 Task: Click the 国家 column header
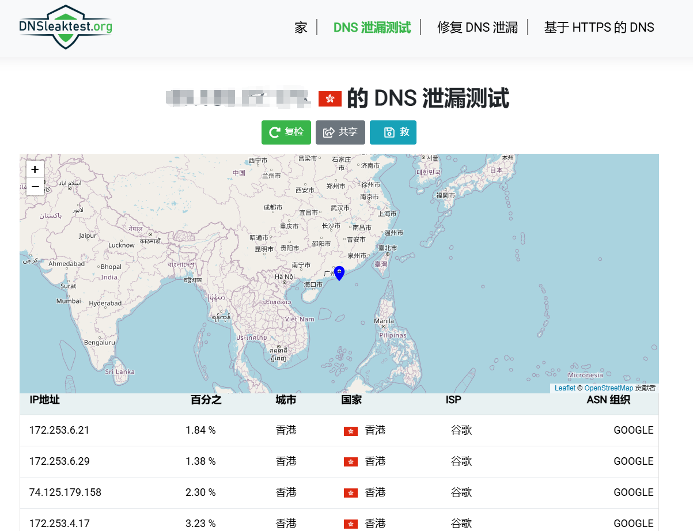click(x=351, y=400)
